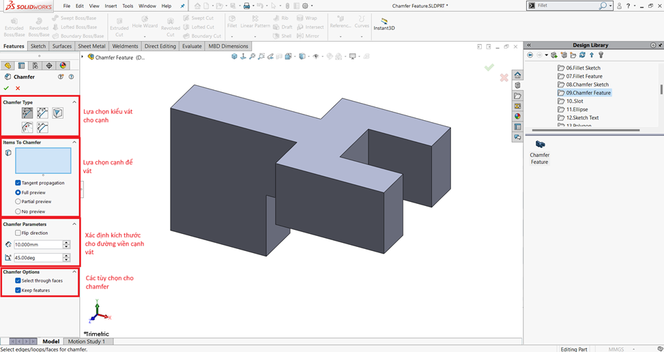Image resolution: width=664 pixels, height=352 pixels.
Task: Go back in Design Library navigation
Action: [530, 55]
